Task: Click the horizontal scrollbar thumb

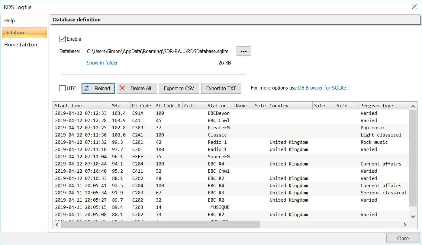Action: (x=160, y=225)
